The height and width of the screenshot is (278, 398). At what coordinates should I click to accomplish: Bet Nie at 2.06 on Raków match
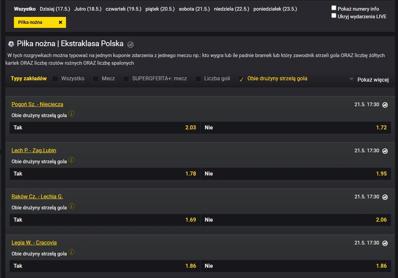[296, 220]
